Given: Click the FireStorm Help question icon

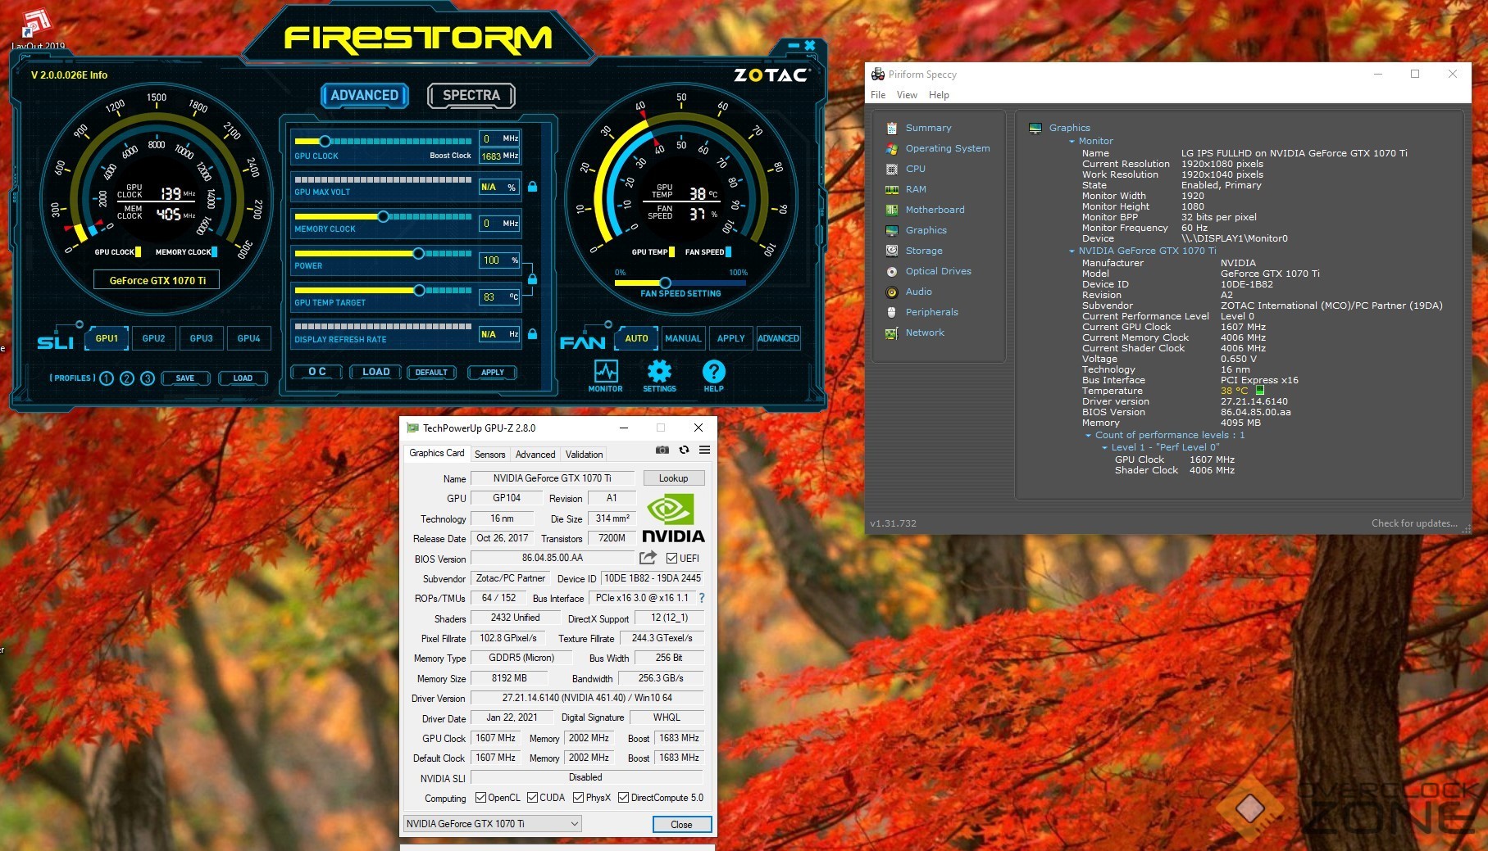Looking at the screenshot, I should pyautogui.click(x=713, y=371).
